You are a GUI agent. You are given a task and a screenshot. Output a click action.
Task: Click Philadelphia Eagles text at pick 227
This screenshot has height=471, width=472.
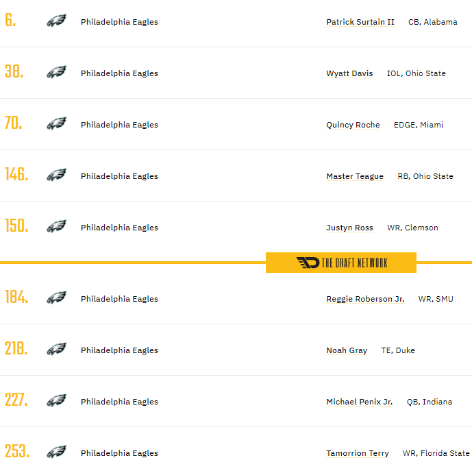[x=119, y=402]
